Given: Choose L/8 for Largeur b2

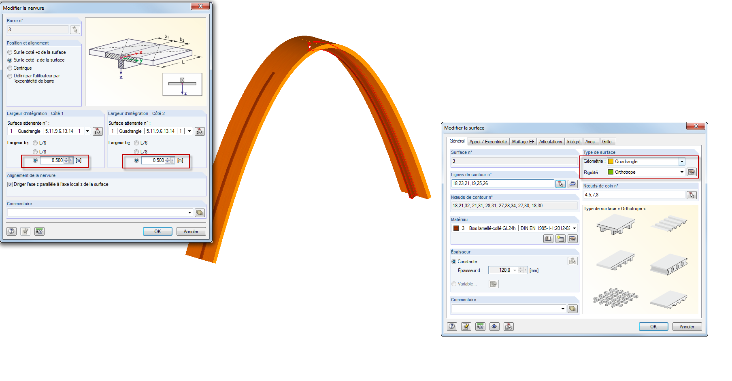Looking at the screenshot, I should (136, 152).
